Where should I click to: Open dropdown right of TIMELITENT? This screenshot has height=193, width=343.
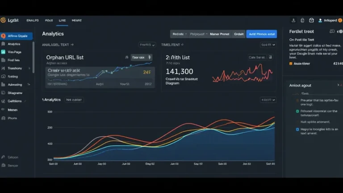click(x=268, y=45)
